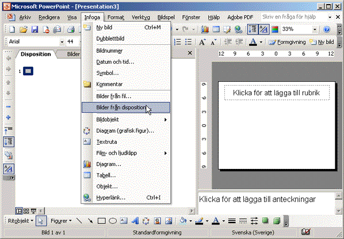Close the outline pane with X
Image resolution: width=344 pixels, height=239 pixels.
[x=190, y=53]
